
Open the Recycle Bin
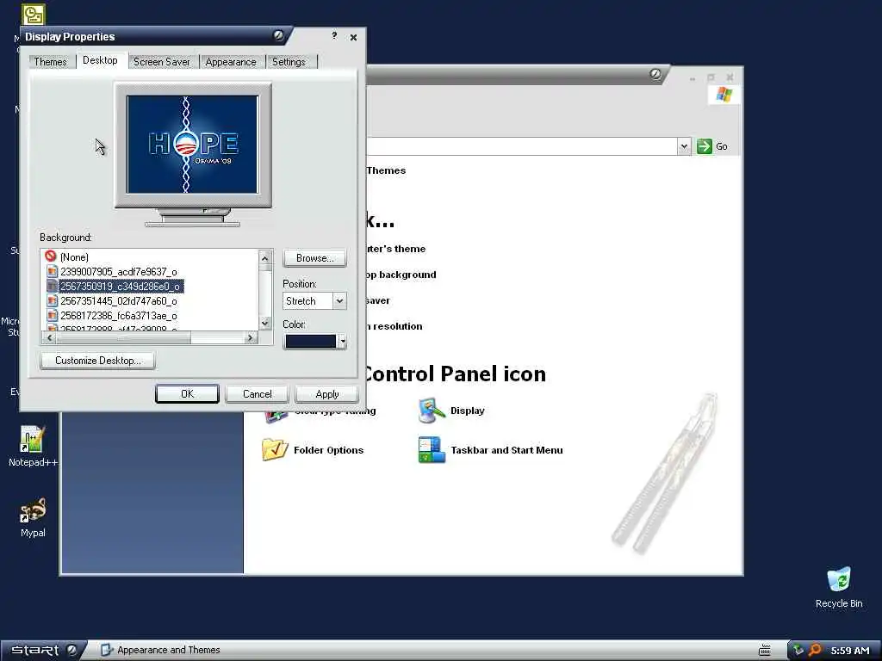[x=839, y=587]
